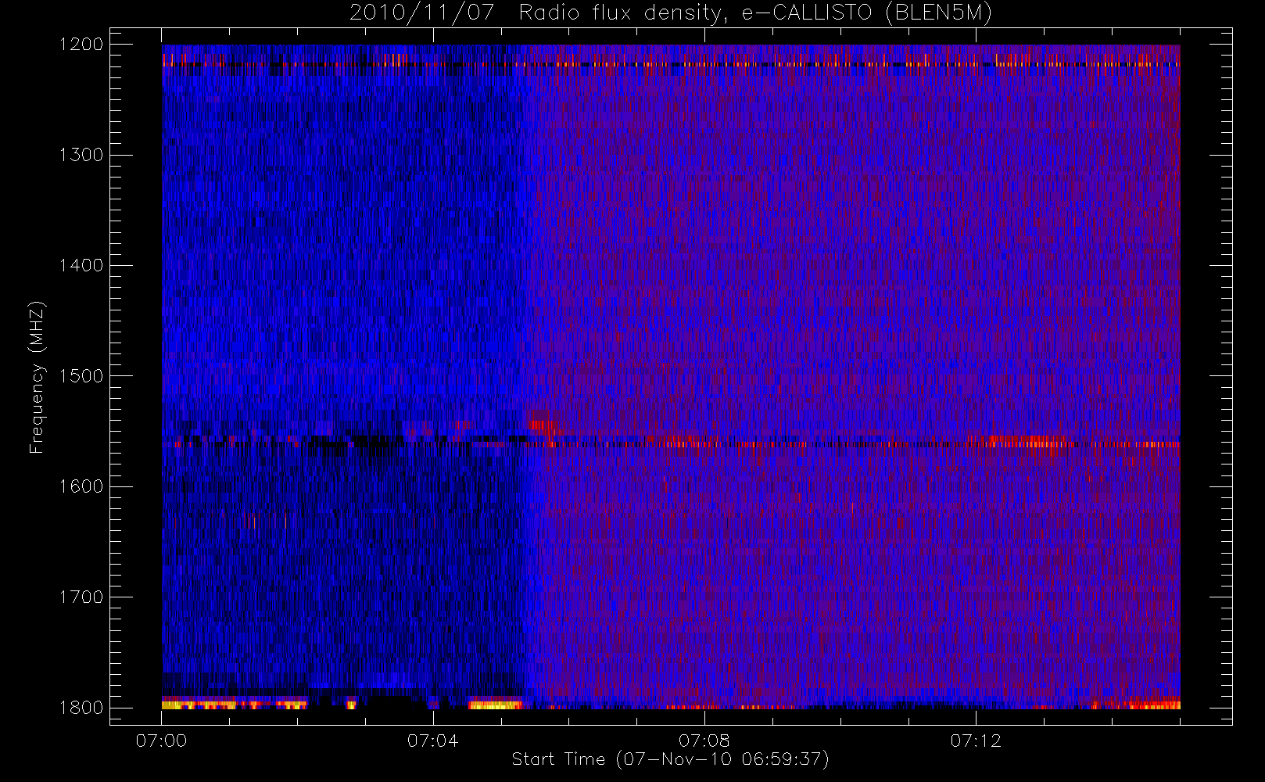Viewport: 1265px width, 782px height.
Task: Click the 1300 frequency tick label
Action: click(81, 155)
